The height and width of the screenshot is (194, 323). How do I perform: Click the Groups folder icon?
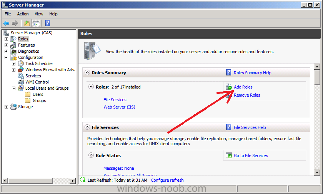click(x=28, y=100)
